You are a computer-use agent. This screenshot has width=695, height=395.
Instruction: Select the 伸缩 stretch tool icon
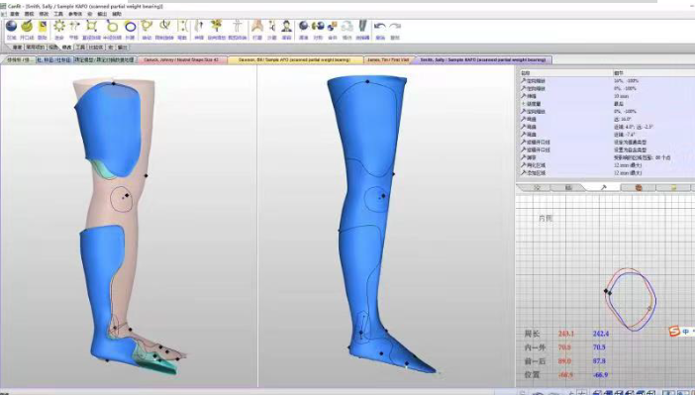tap(199, 27)
